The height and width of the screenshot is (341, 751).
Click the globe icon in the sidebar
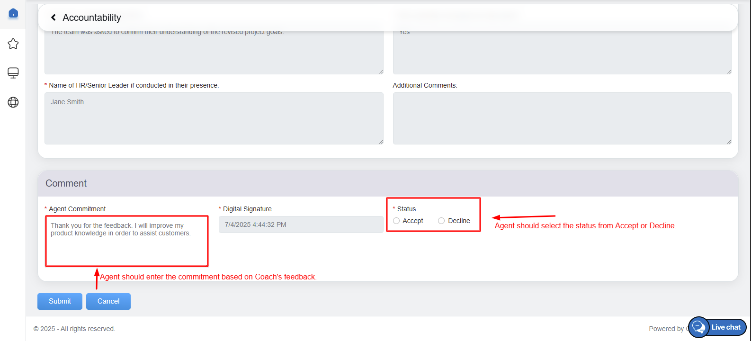(x=13, y=102)
